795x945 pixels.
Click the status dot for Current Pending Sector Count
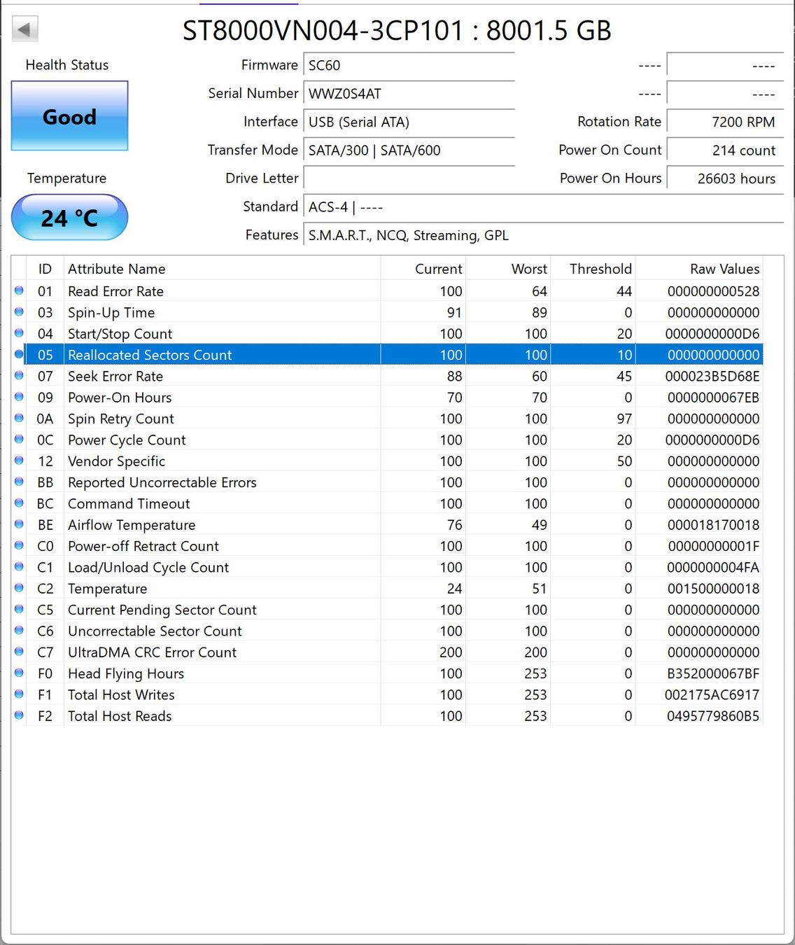pyautogui.click(x=19, y=609)
